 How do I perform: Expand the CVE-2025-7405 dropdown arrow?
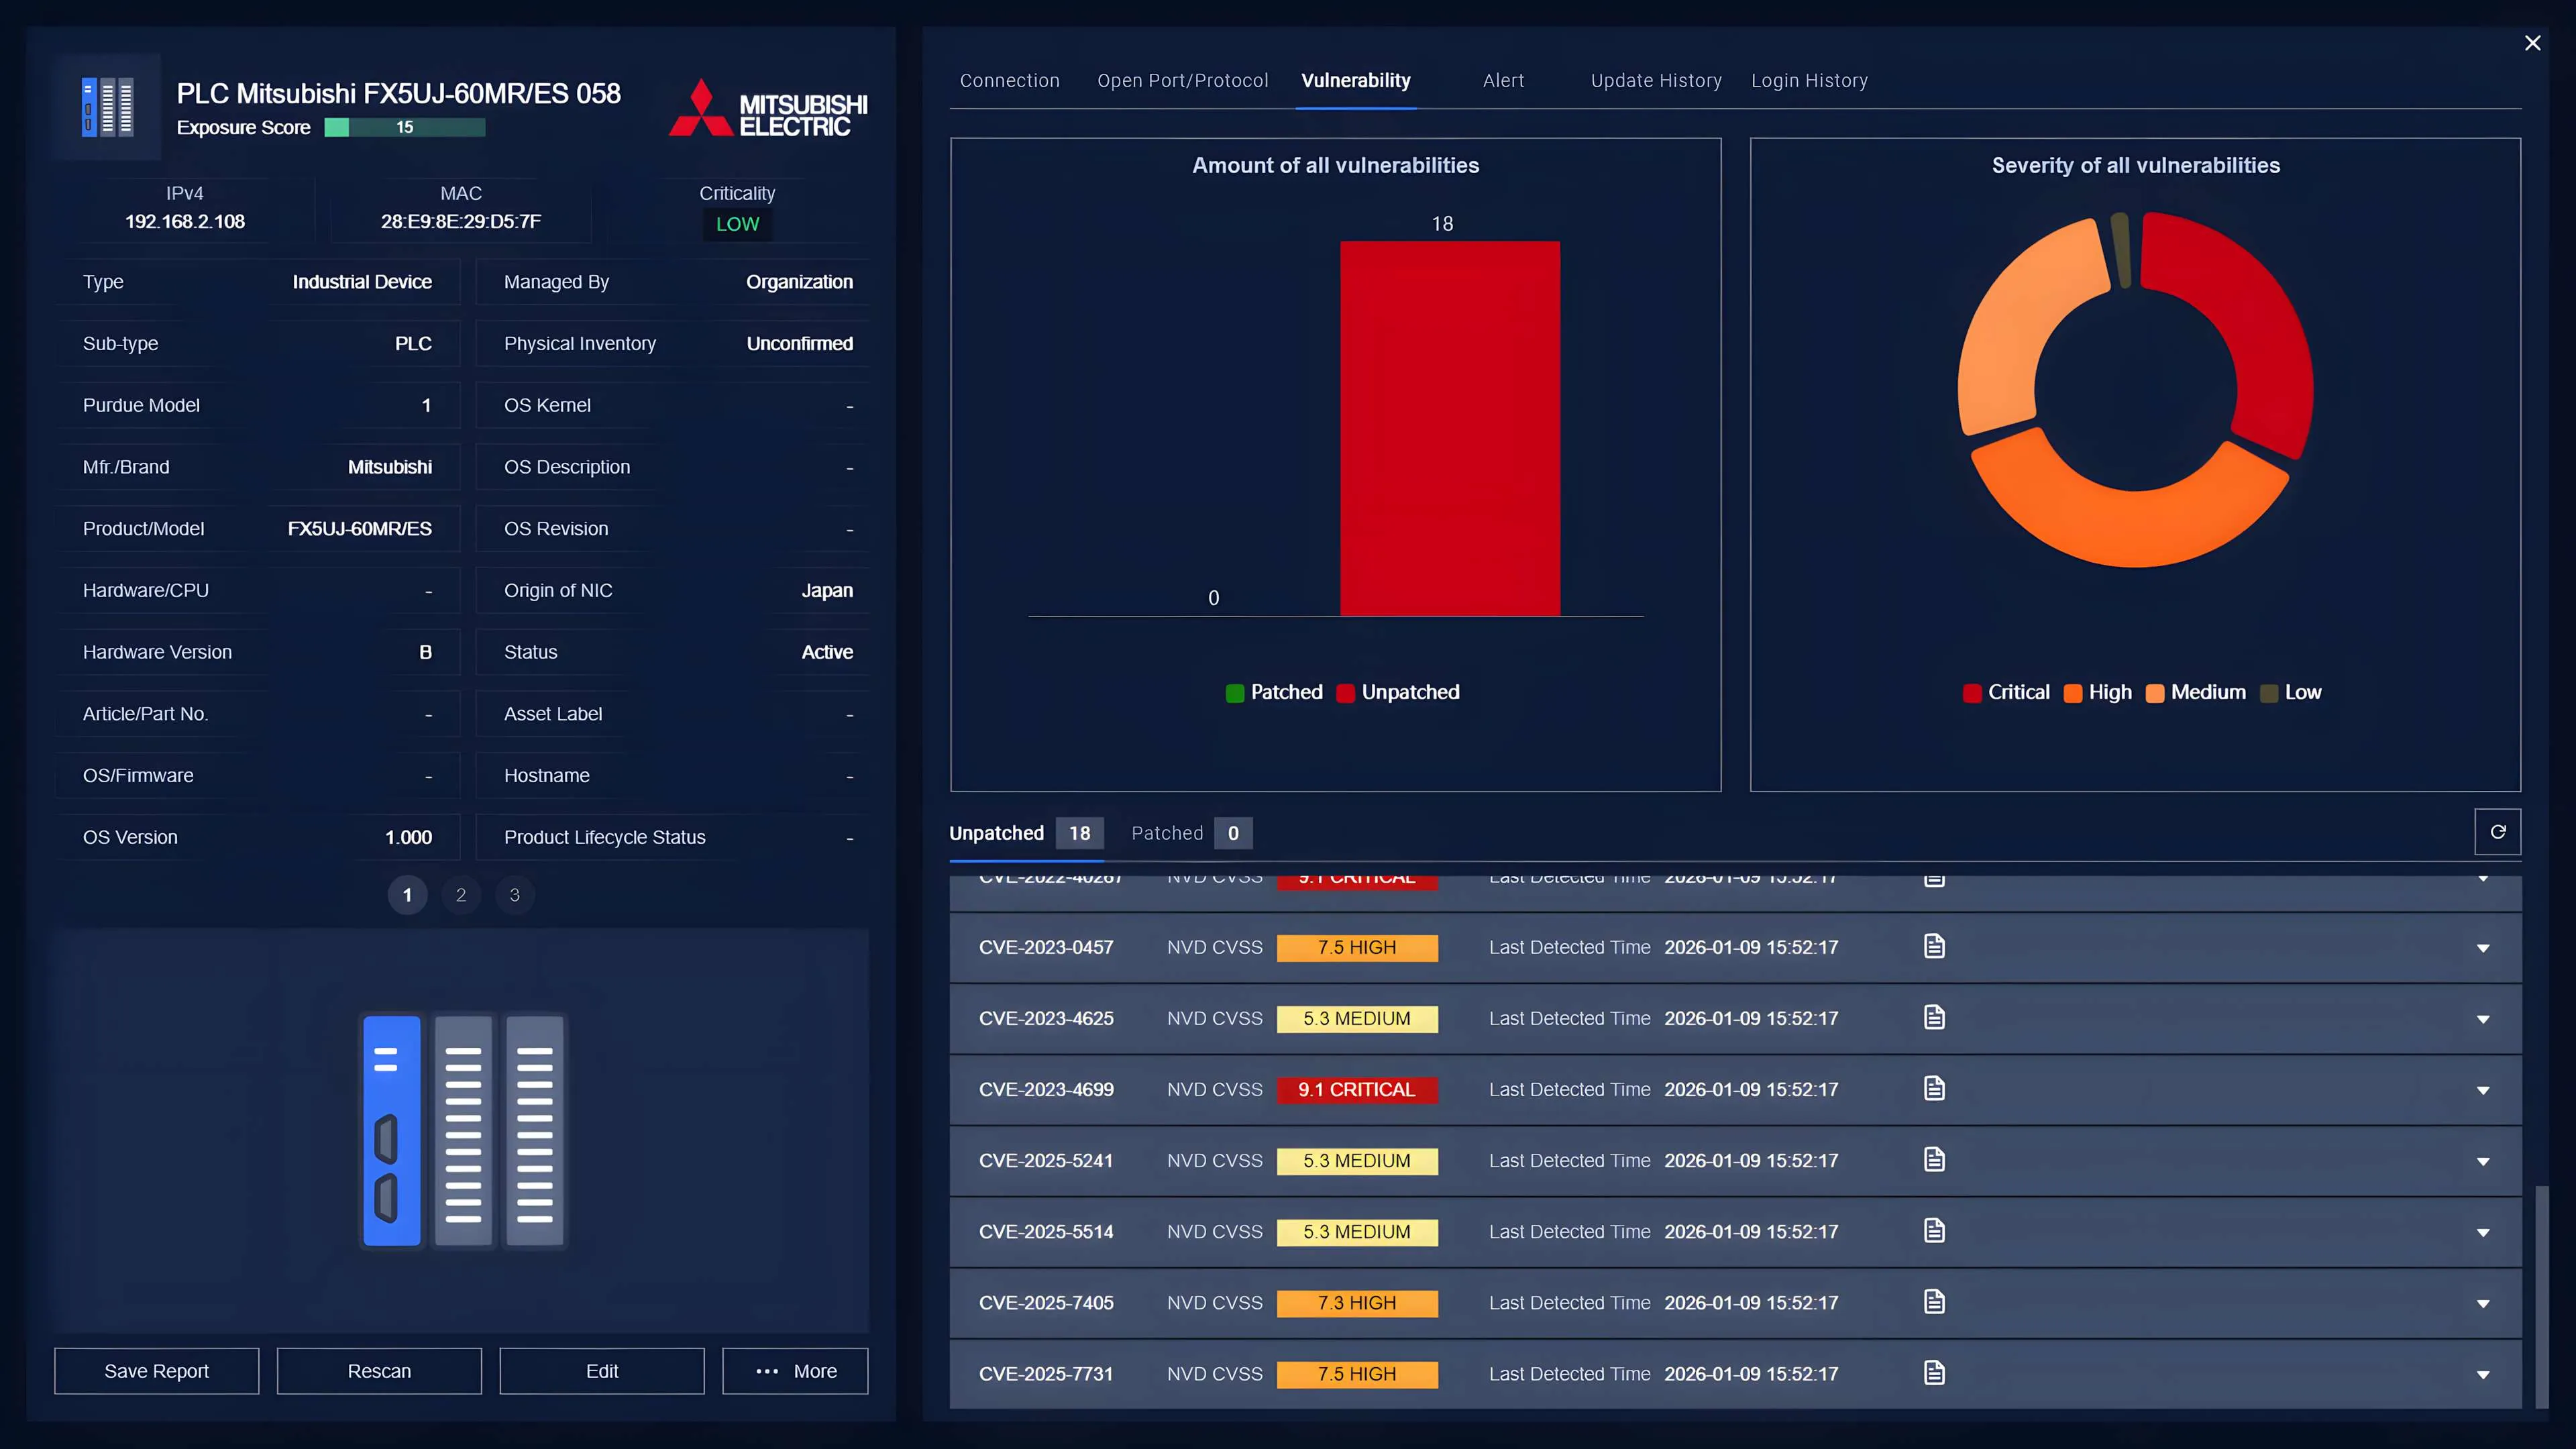pos(2482,1304)
